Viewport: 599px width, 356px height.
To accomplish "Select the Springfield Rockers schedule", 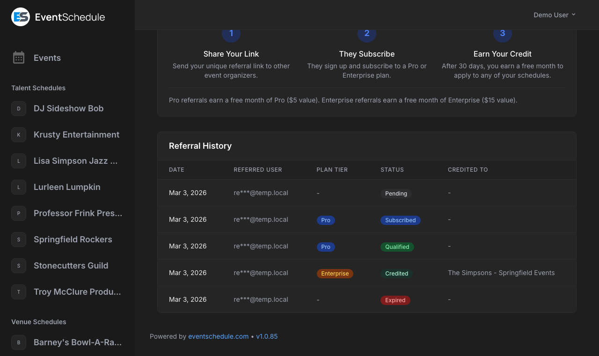I will 73,240.
